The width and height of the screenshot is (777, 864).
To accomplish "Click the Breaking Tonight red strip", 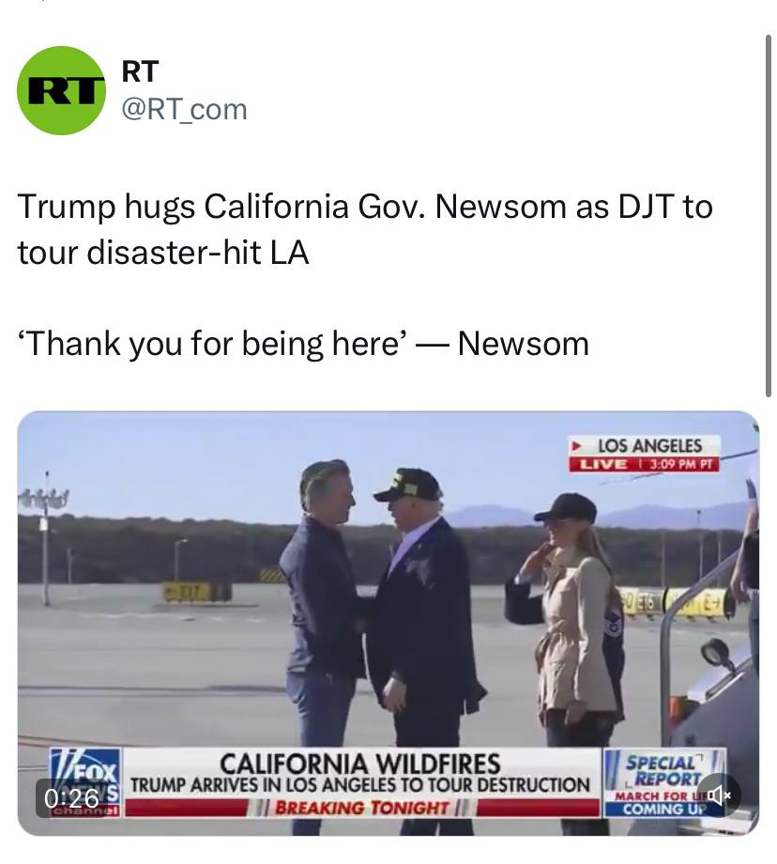I will click(362, 808).
